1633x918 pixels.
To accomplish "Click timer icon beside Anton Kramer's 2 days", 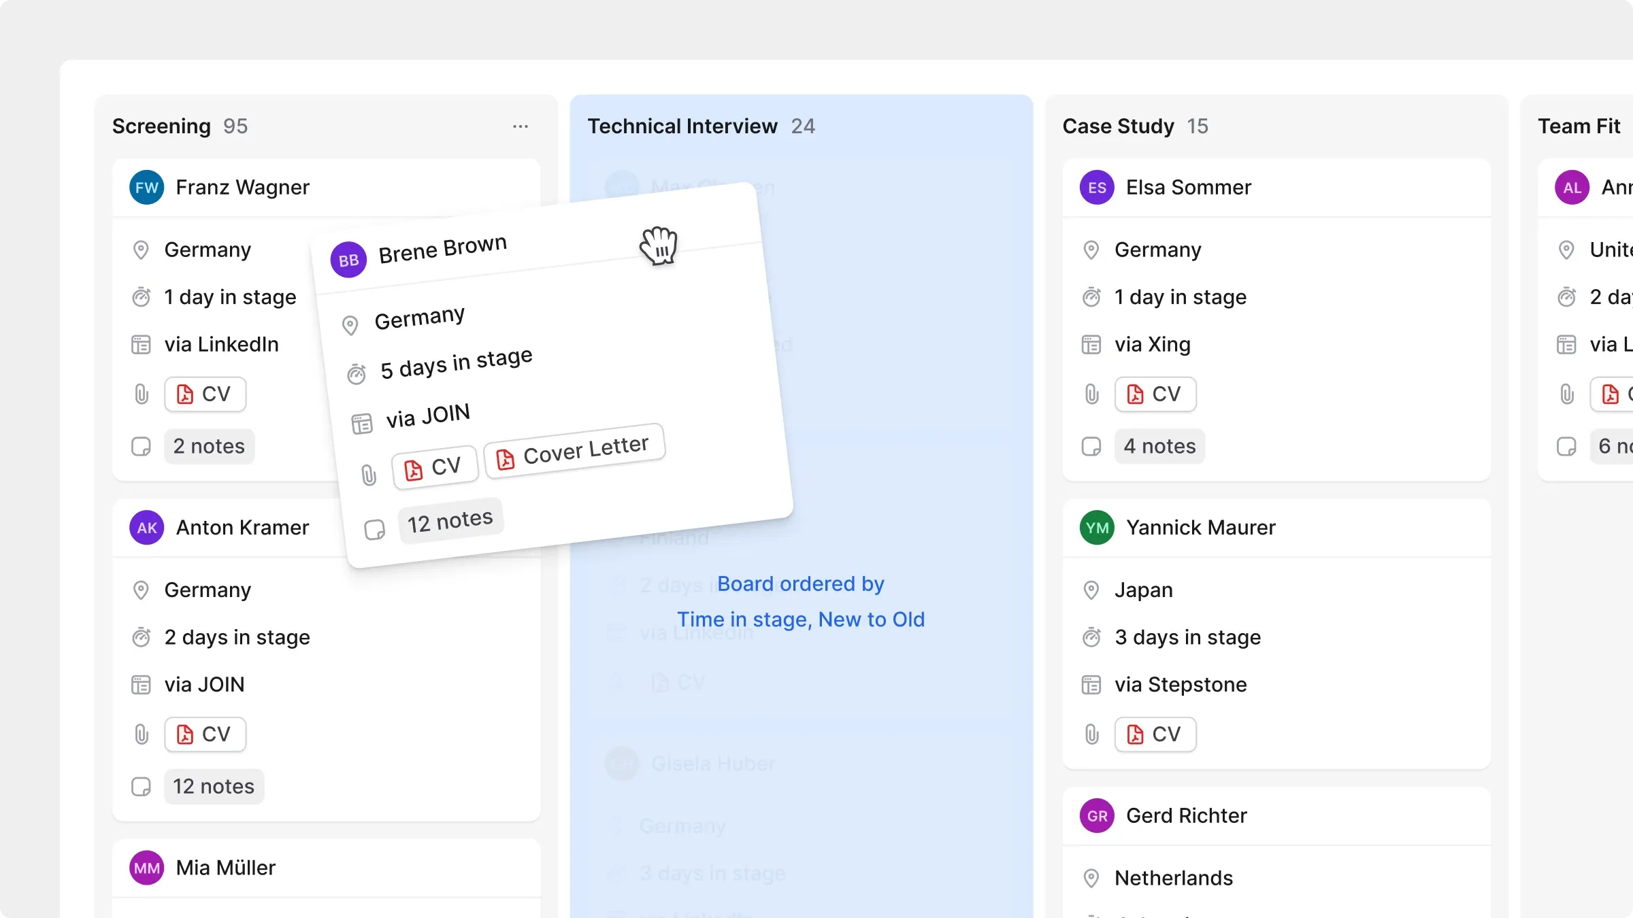I will [x=141, y=637].
